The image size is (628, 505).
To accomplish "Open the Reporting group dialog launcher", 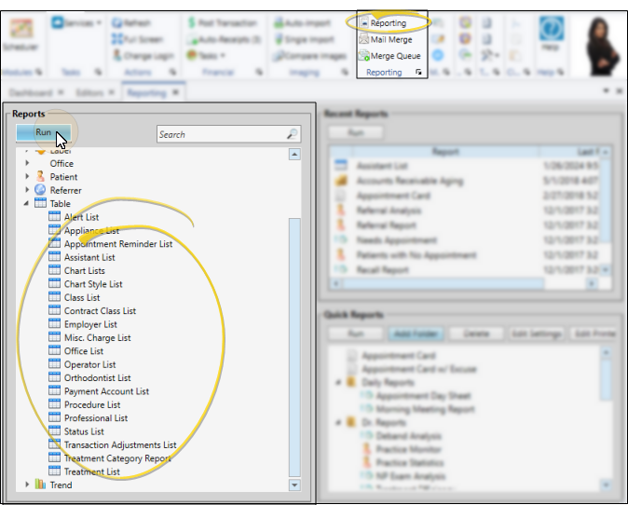I will click(x=418, y=73).
